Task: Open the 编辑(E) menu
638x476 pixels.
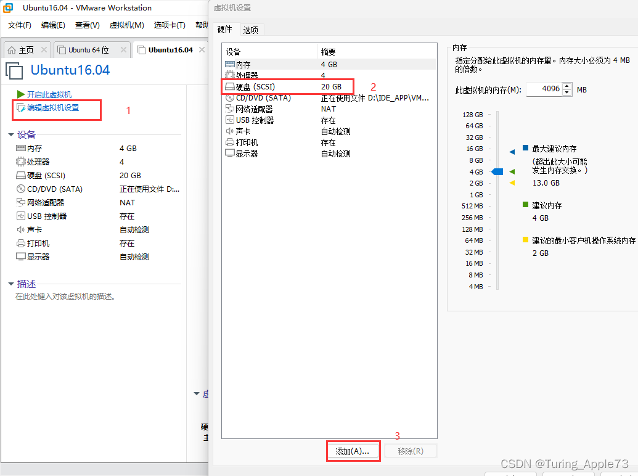Action: coord(53,25)
